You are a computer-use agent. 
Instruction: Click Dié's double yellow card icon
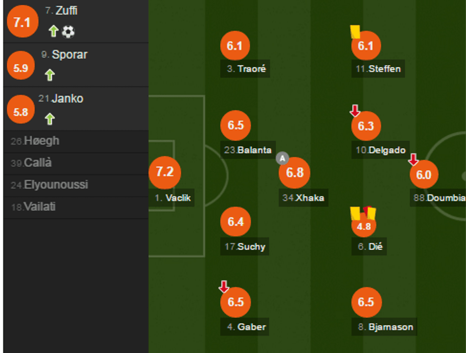363,213
